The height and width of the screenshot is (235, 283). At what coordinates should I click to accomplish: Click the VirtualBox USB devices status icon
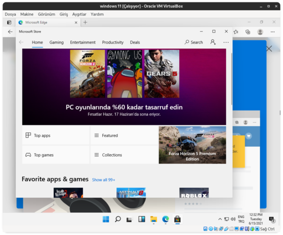226,229
